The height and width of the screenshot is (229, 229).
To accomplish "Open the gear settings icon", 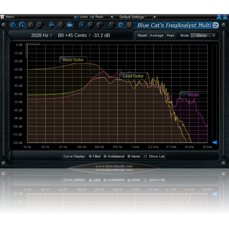I will click(x=31, y=25).
